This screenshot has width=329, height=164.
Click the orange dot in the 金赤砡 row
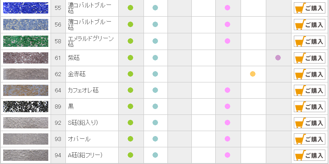pyautogui.click(x=253, y=74)
